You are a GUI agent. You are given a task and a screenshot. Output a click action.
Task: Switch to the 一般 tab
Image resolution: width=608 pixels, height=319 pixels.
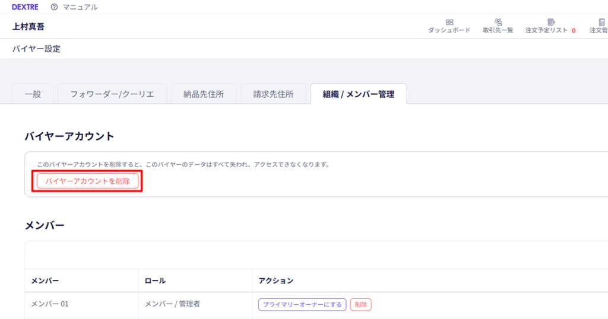(x=33, y=94)
